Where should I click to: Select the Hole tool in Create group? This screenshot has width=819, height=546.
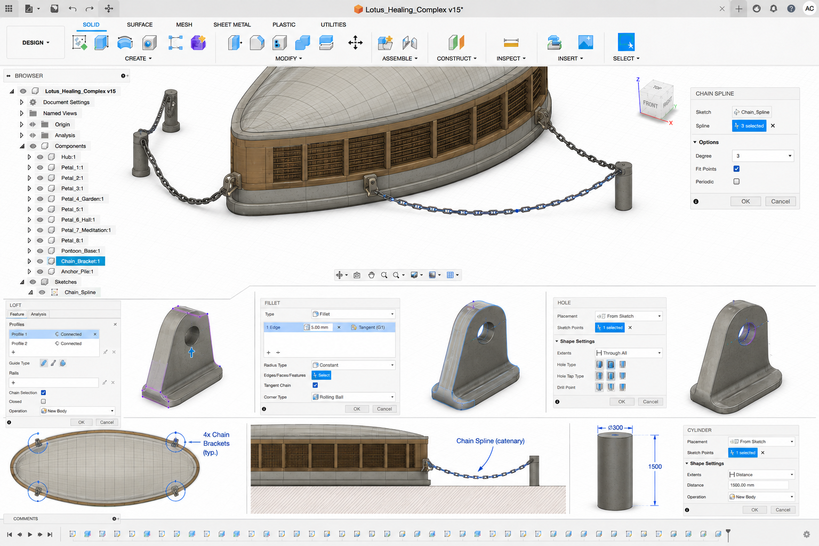149,43
